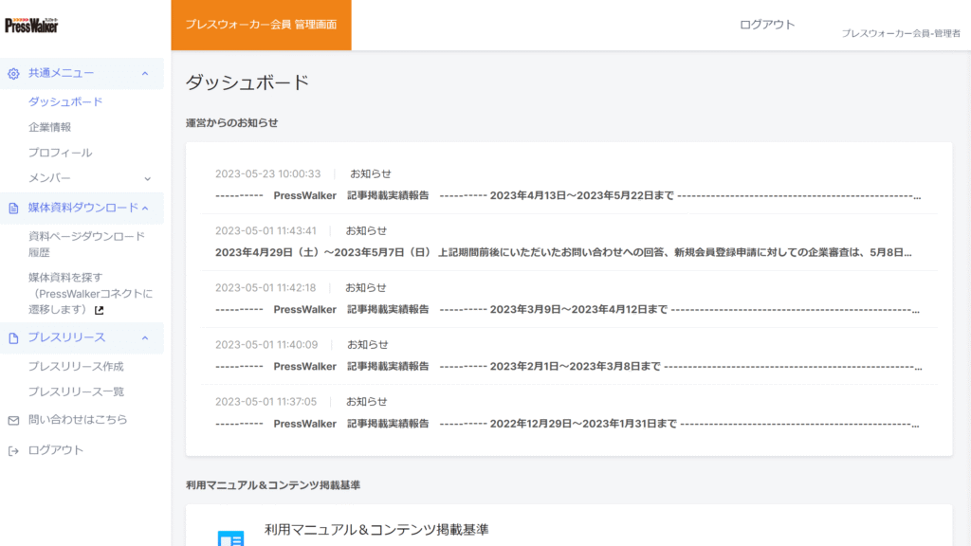Click the logout arrow icon in the sidebar
The width and height of the screenshot is (971, 546).
coord(12,449)
